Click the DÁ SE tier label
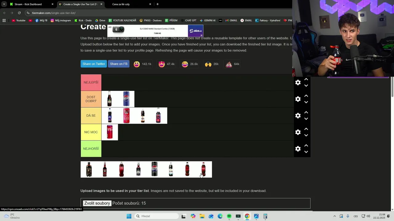 (91, 116)
